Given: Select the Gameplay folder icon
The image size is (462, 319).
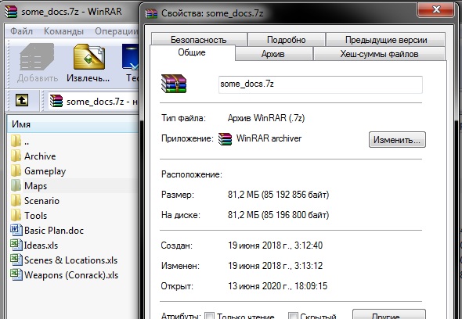Looking at the screenshot, I should [x=16, y=170].
